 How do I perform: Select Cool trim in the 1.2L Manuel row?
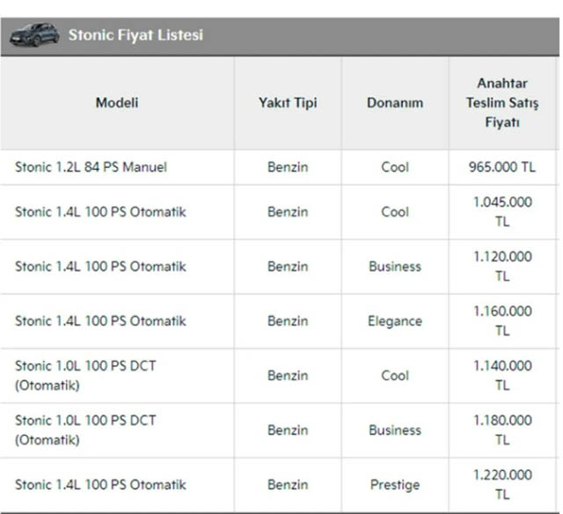(x=395, y=166)
